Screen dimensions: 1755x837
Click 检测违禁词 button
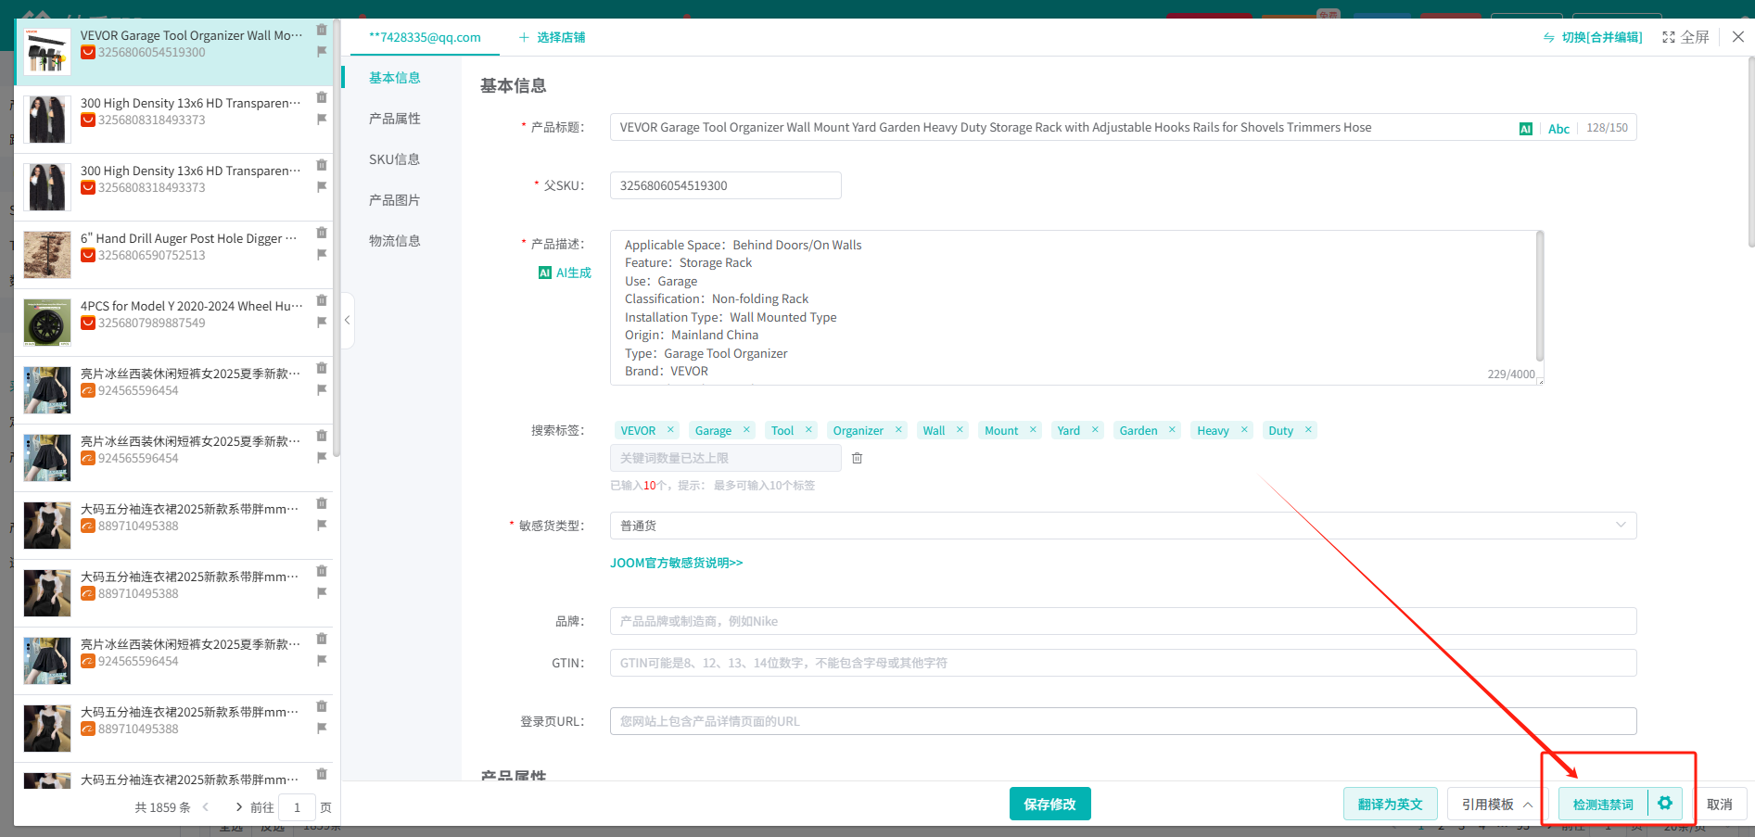[x=1603, y=804]
